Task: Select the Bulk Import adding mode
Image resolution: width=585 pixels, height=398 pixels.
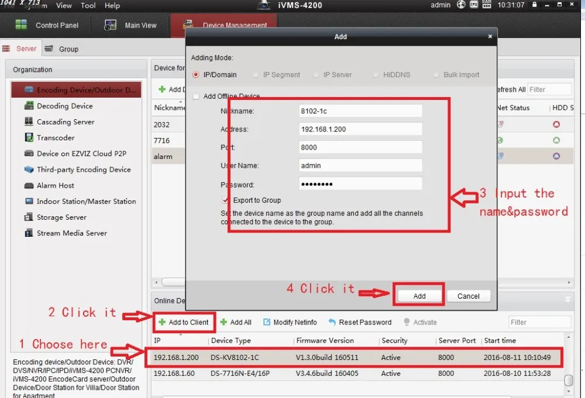Action: 436,75
